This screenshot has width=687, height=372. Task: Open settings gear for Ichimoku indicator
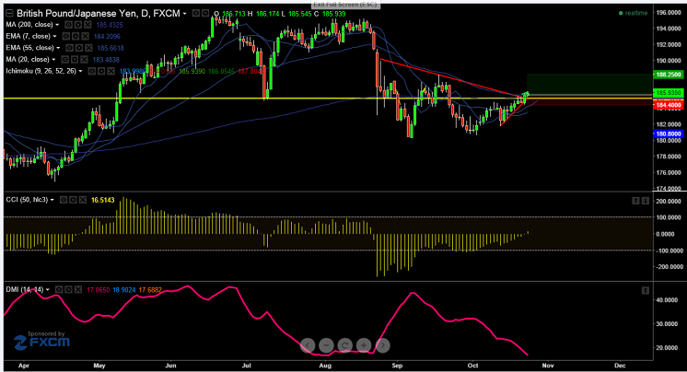click(x=101, y=71)
